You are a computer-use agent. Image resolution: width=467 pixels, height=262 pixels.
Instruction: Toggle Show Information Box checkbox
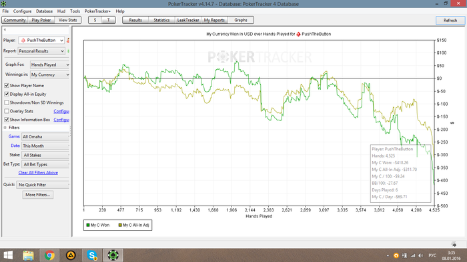pyautogui.click(x=7, y=120)
